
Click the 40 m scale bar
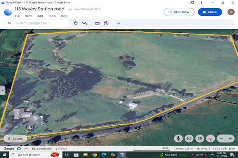(152, 149)
